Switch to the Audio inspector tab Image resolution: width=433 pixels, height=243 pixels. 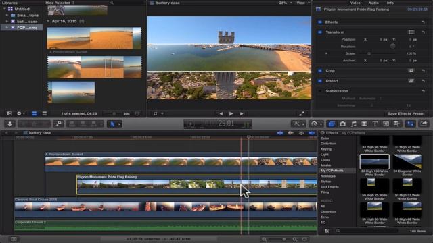[373, 3]
